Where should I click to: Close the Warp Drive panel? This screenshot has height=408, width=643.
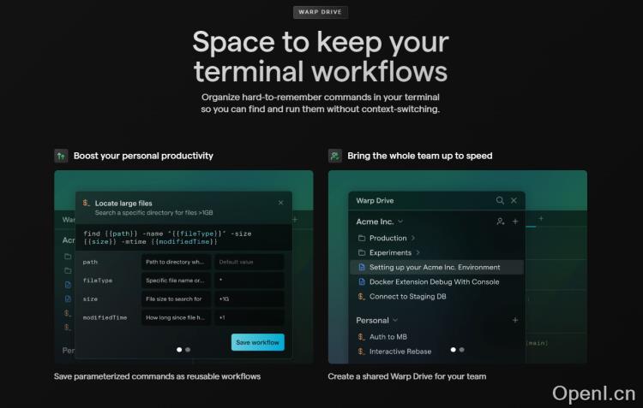click(514, 200)
